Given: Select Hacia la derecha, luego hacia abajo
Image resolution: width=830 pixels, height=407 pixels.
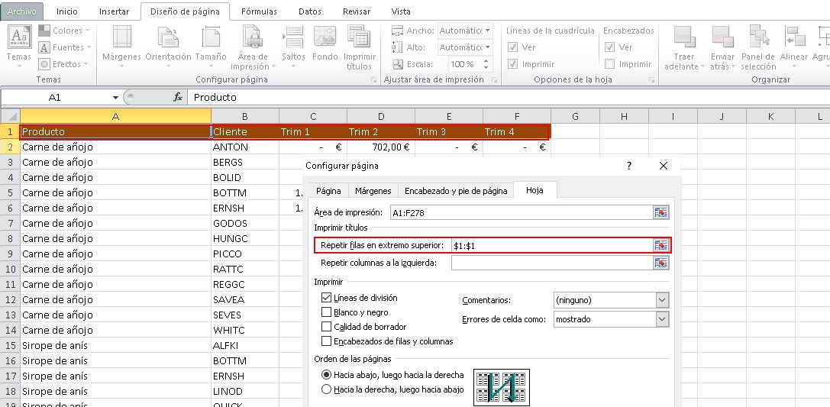Looking at the screenshot, I should (327, 389).
